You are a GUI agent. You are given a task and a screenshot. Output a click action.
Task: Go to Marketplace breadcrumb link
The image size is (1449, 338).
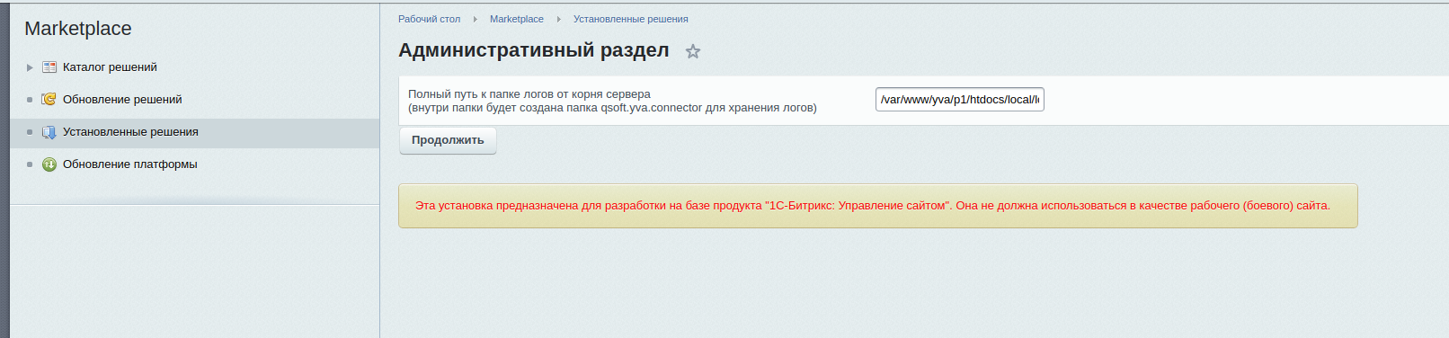(x=517, y=19)
